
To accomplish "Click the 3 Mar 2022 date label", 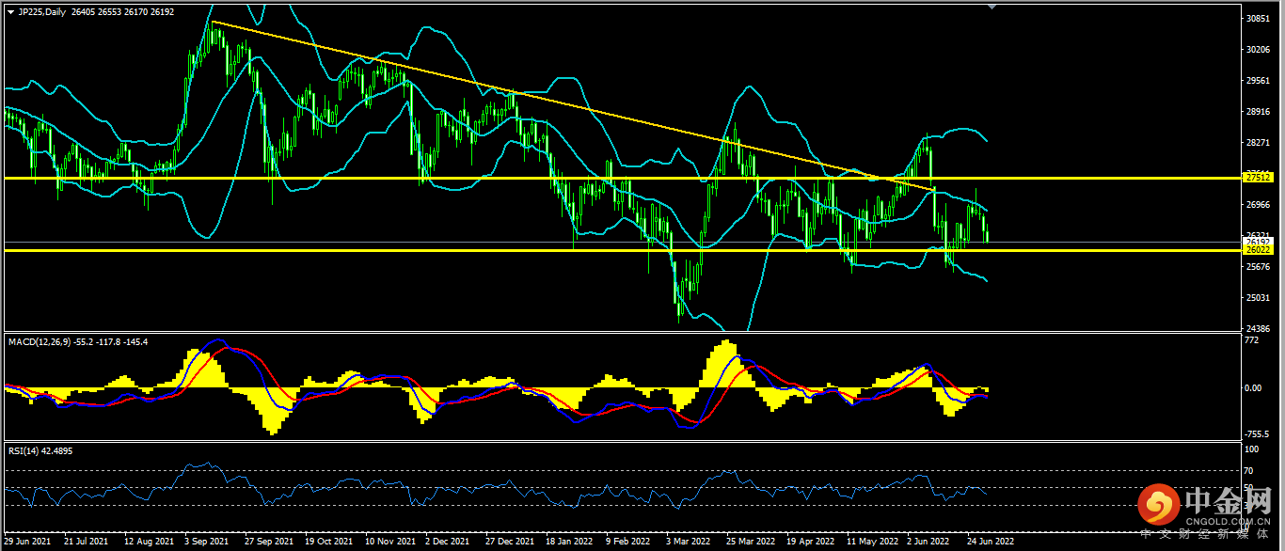I will 689,542.
